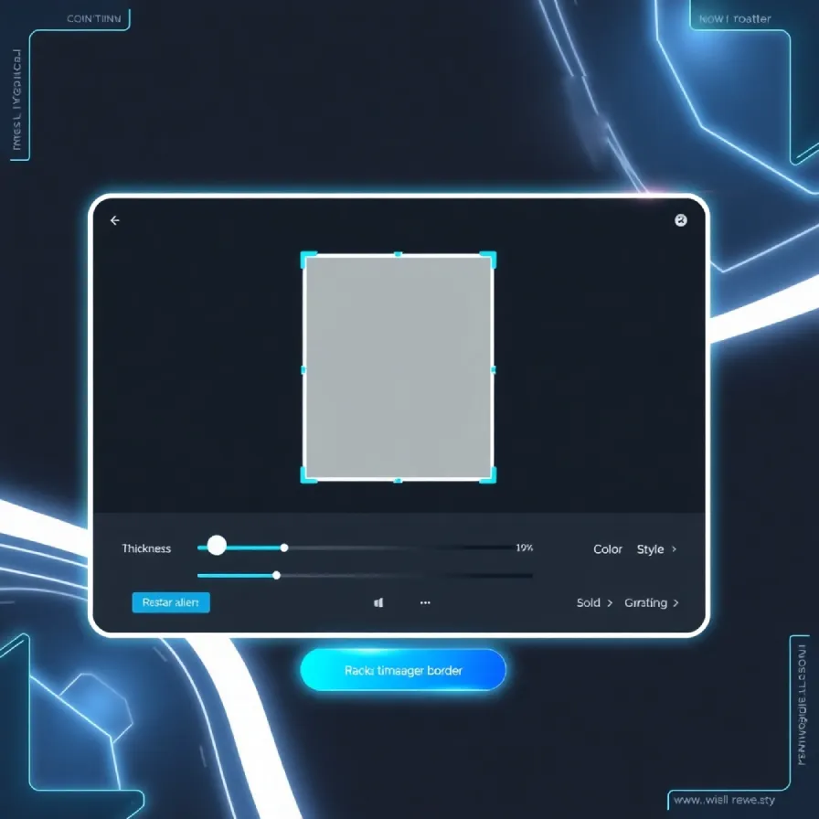Click the back arrow icon
Screen dimensions: 819x819
[115, 220]
